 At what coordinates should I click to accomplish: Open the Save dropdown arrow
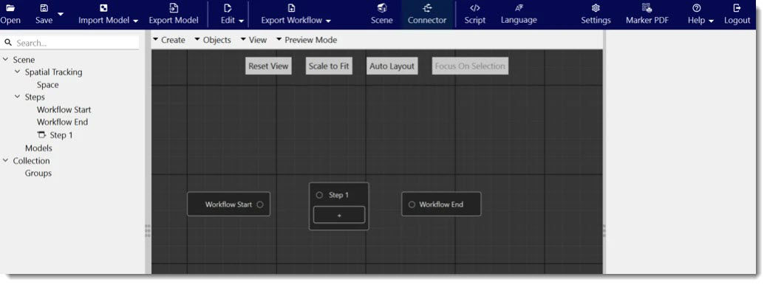[61, 14]
